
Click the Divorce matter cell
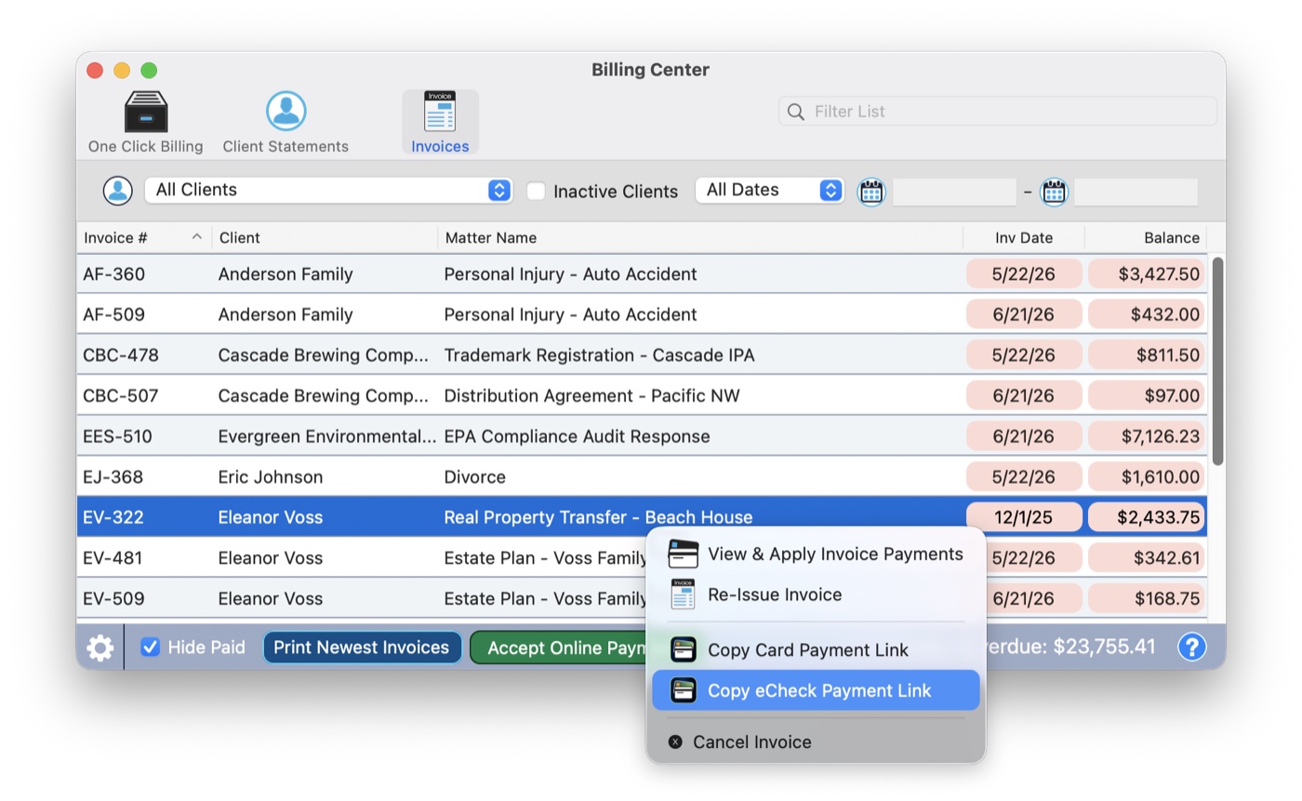474,477
